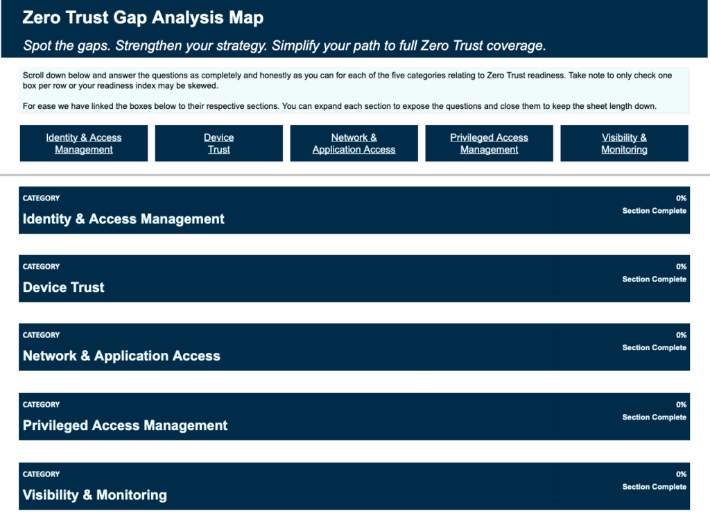
Task: Expand the Identity & Access Management category
Action: 123,219
